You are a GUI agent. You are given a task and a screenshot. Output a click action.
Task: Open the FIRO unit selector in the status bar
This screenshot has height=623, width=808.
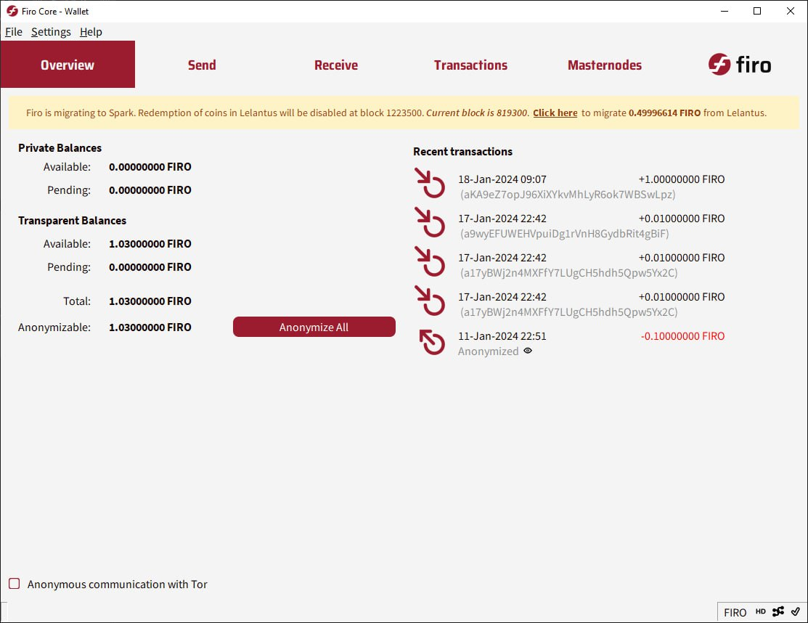click(x=735, y=612)
